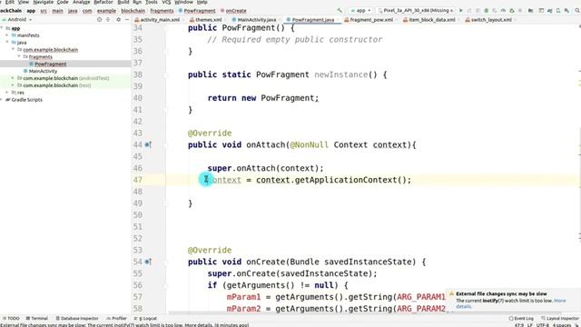Viewport: 581px width, 327px height.
Task: Open the Terminal tool window
Action: pos(36,319)
